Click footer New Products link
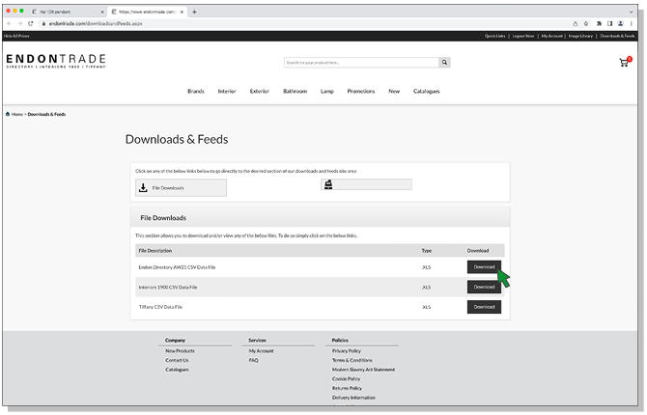The width and height of the screenshot is (647, 415). pyautogui.click(x=180, y=351)
